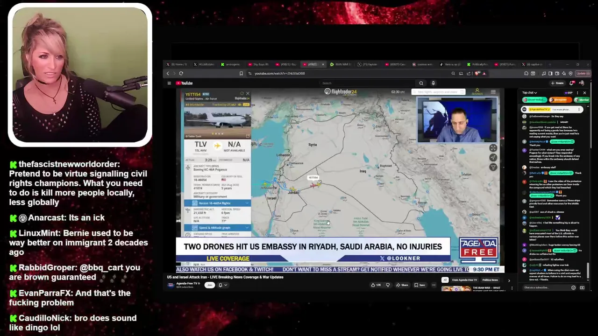Open YouTube notifications bell in header
The height and width of the screenshot is (336, 598).
click(571, 83)
